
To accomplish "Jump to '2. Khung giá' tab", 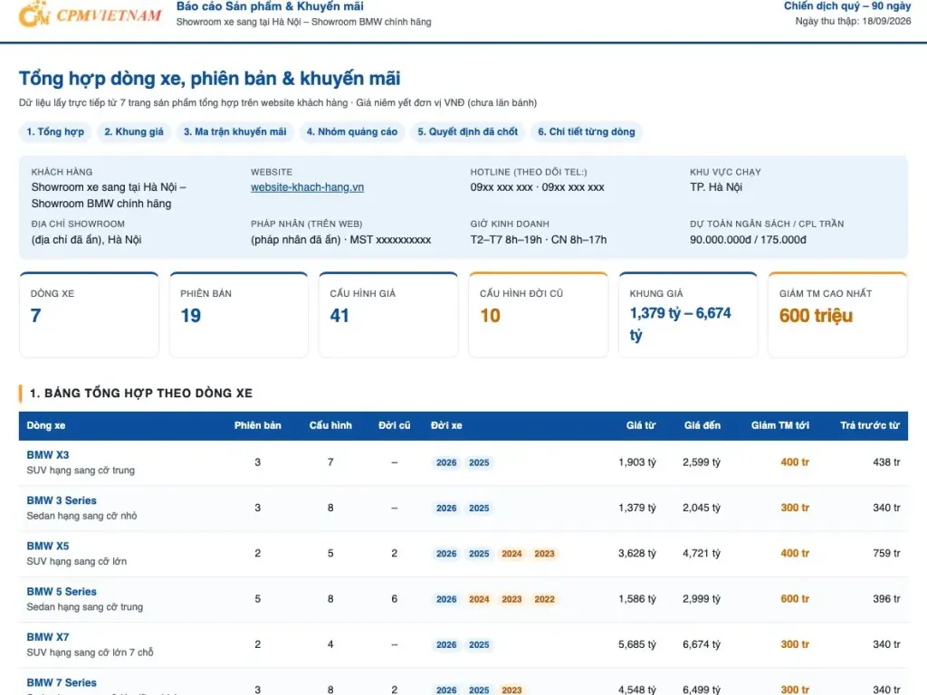I will [134, 132].
